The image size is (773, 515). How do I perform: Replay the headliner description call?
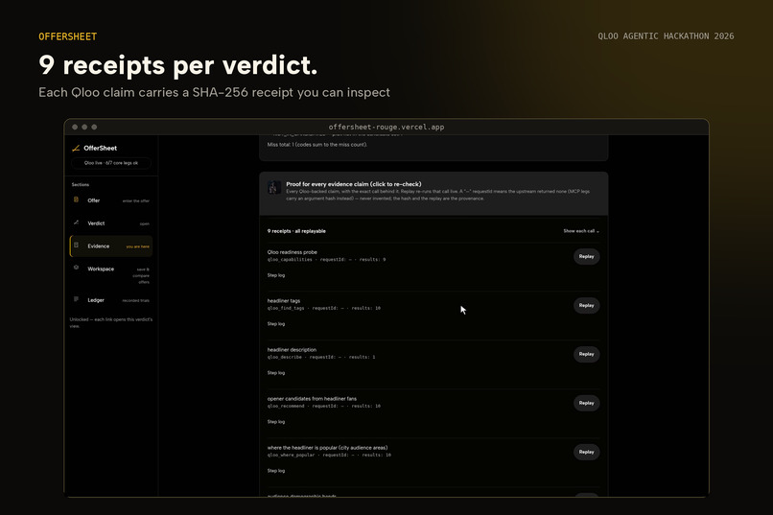pyautogui.click(x=586, y=354)
